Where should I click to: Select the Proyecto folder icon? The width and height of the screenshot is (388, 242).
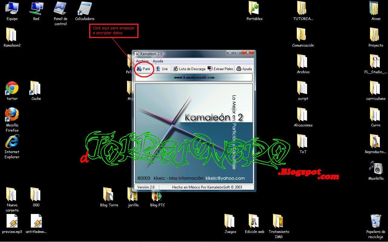376,38
